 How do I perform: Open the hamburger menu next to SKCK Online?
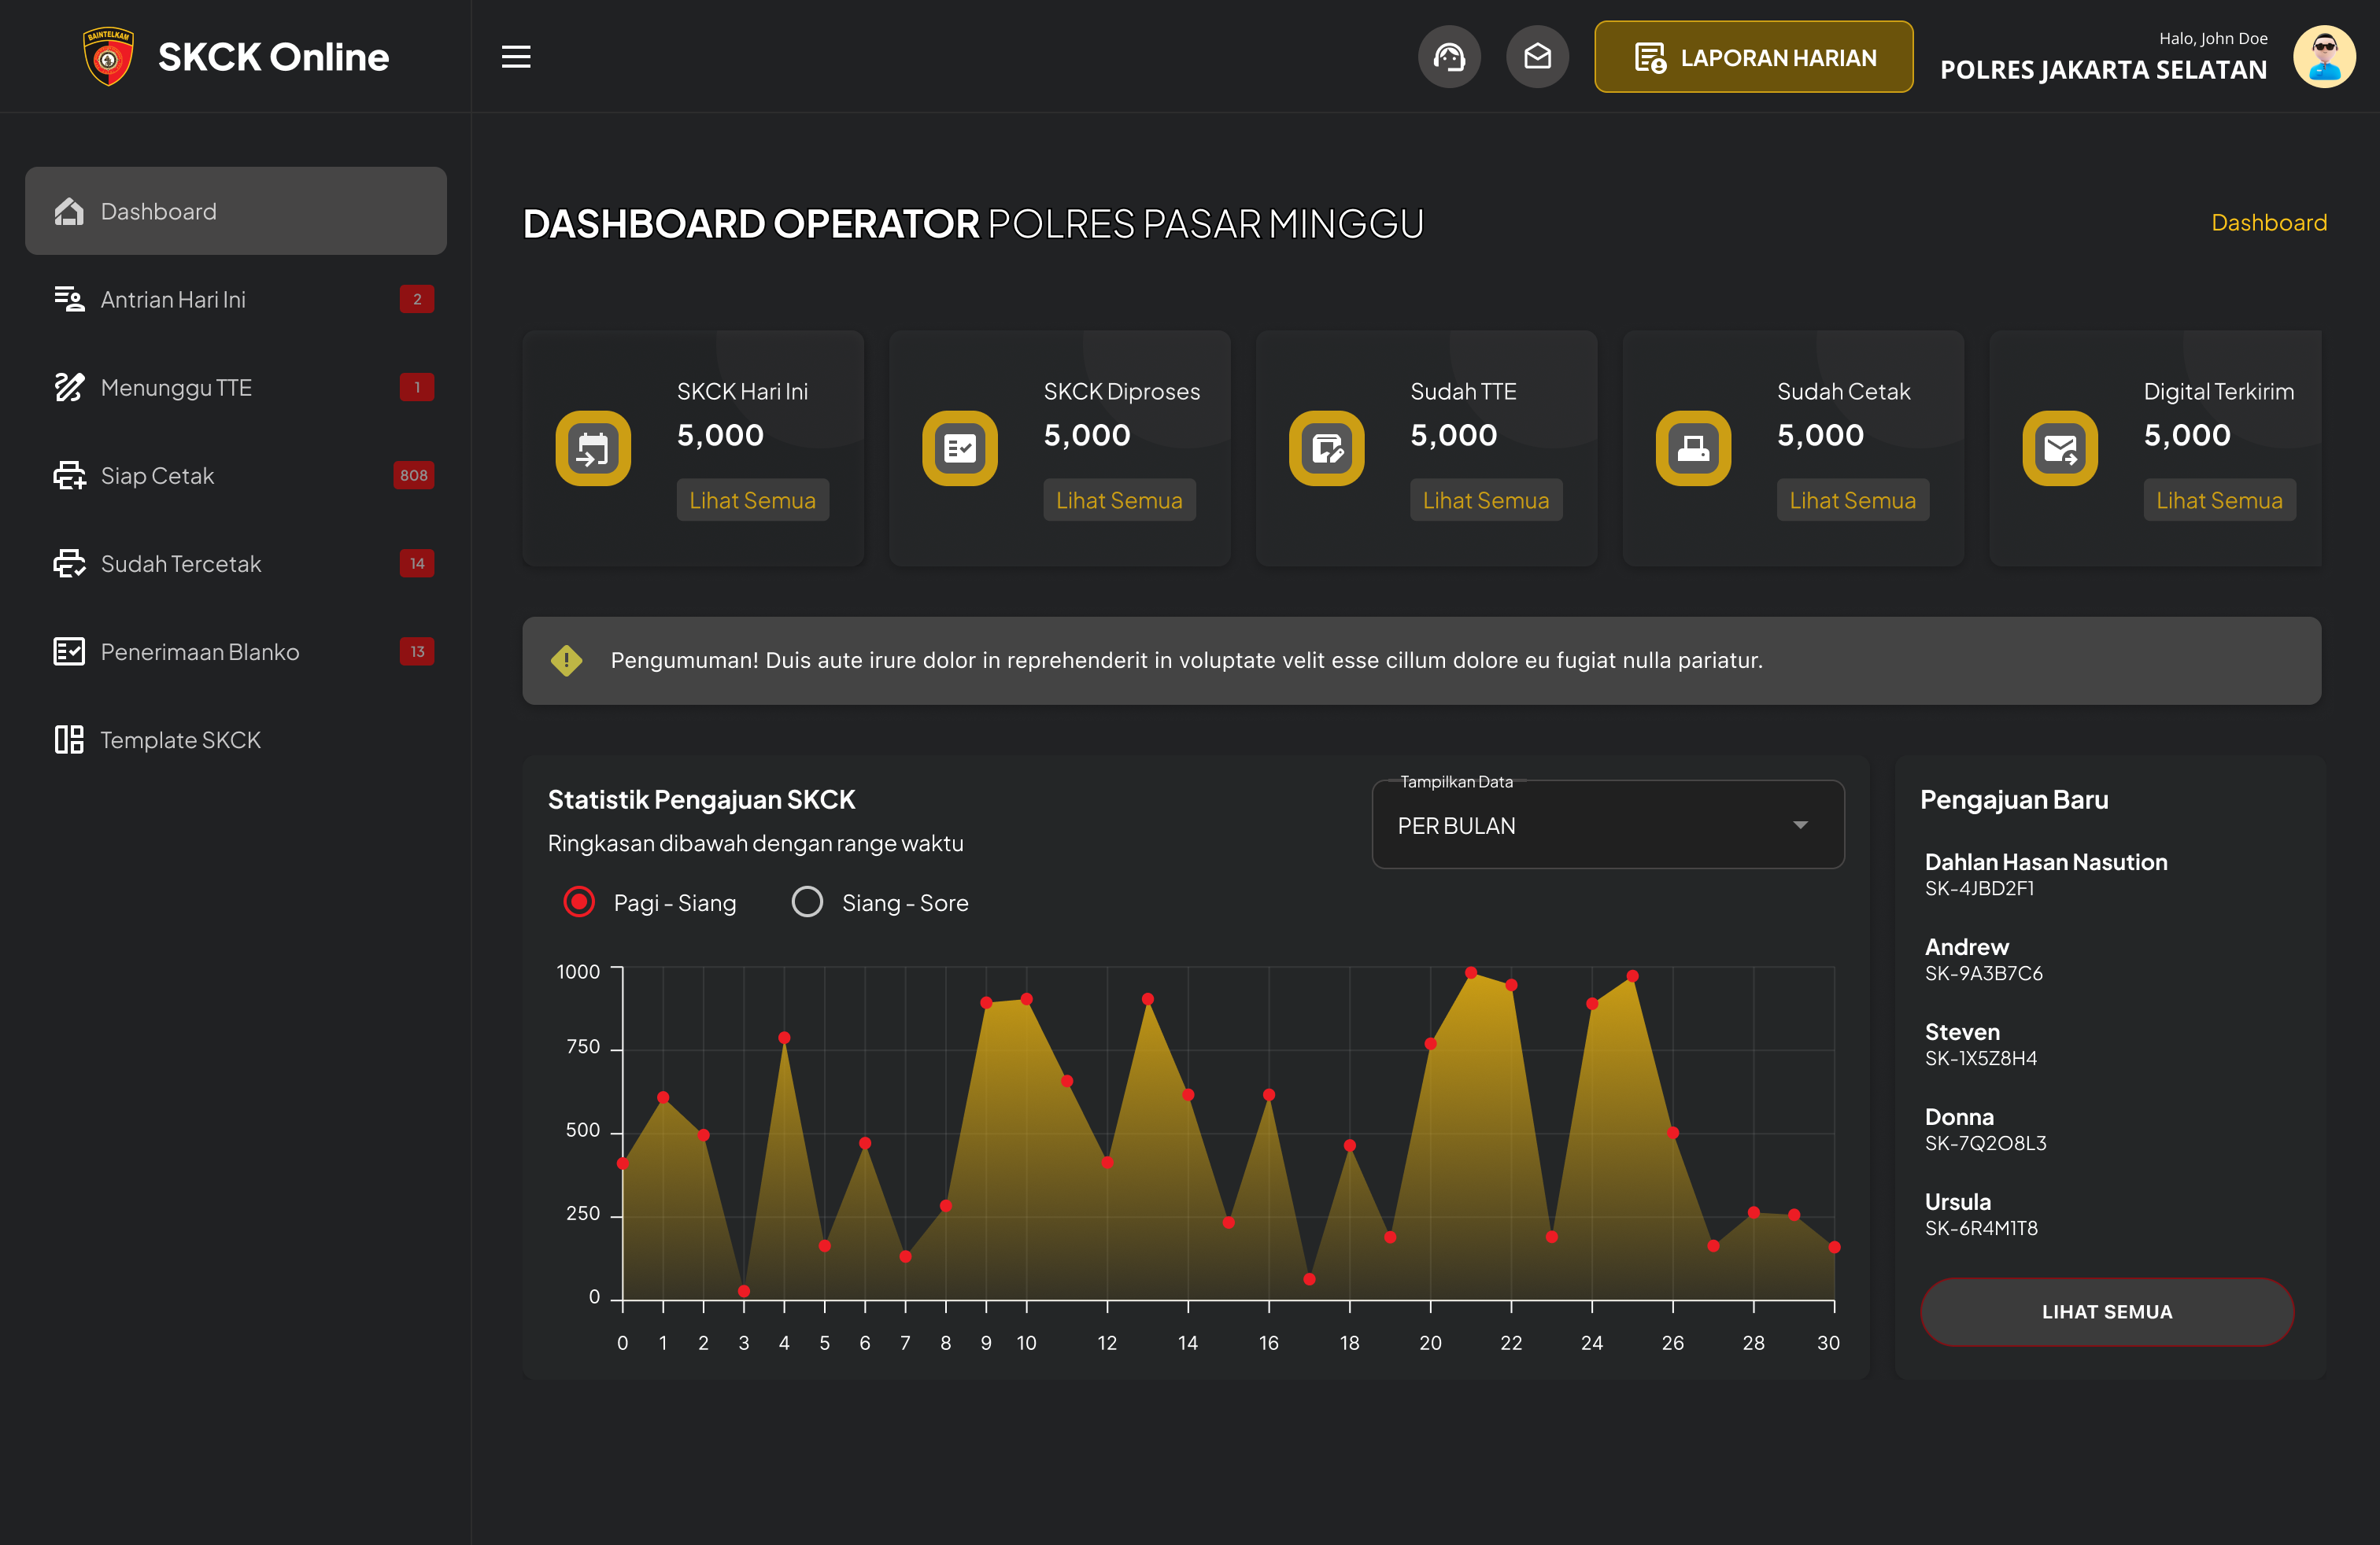(516, 57)
